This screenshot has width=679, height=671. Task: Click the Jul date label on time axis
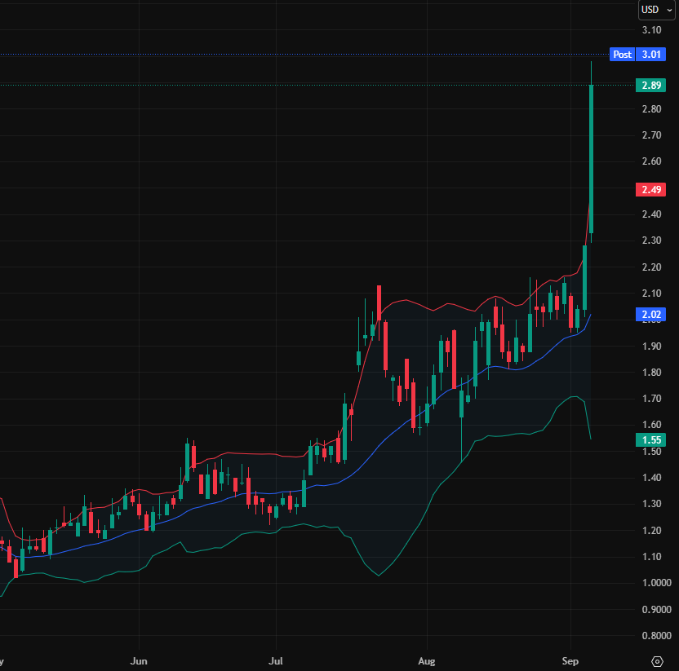pyautogui.click(x=276, y=661)
